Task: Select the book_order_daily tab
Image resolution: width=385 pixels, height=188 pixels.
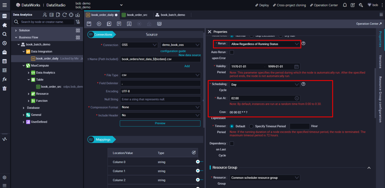Action: [102, 15]
